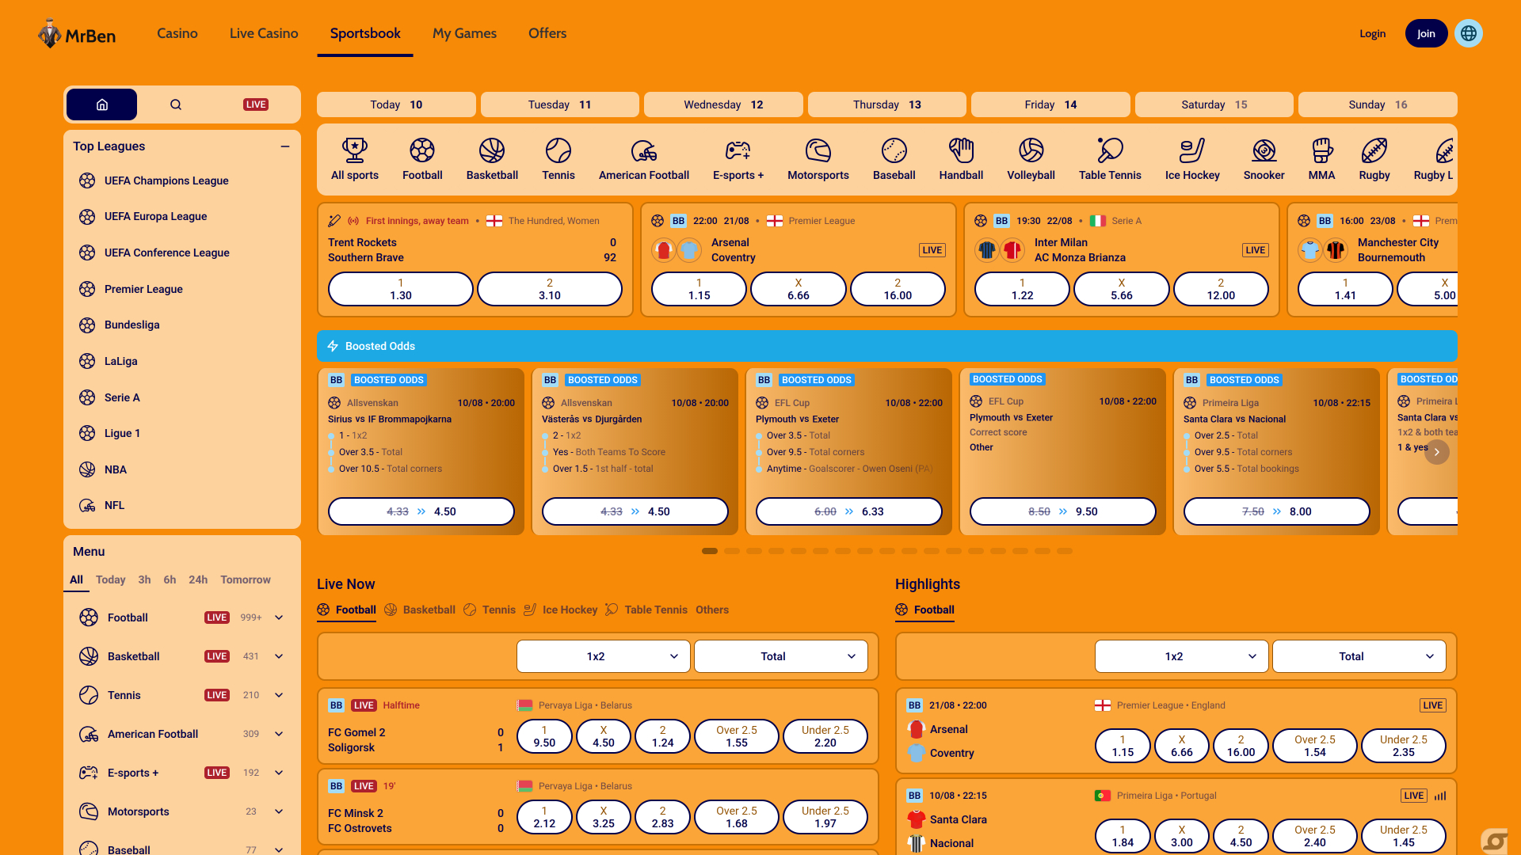Go to the Live Casino tab
1521x855 pixels.
tap(264, 33)
